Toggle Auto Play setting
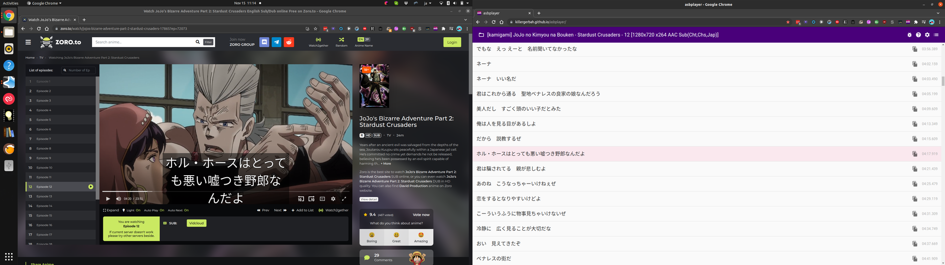This screenshot has width=945, height=265. [x=154, y=210]
